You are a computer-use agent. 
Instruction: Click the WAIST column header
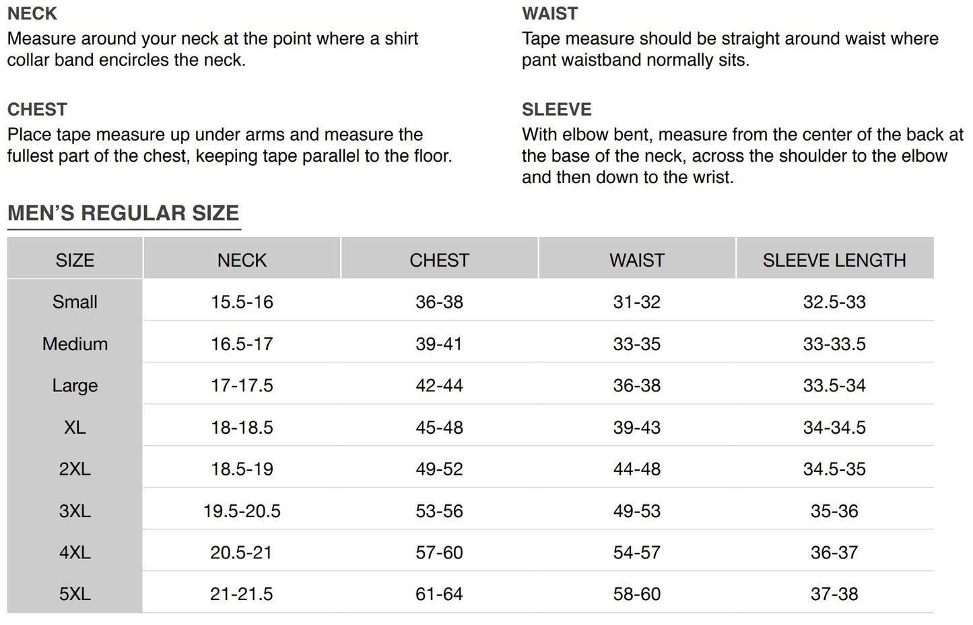pyautogui.click(x=636, y=260)
